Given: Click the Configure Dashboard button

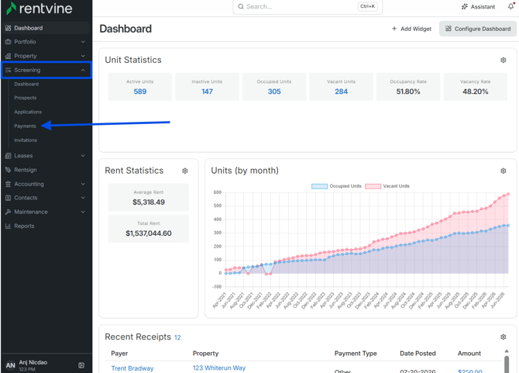Looking at the screenshot, I should click(478, 29).
